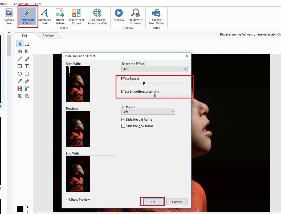Click Cancel in the dialog
The image size is (281, 214).
177,202
